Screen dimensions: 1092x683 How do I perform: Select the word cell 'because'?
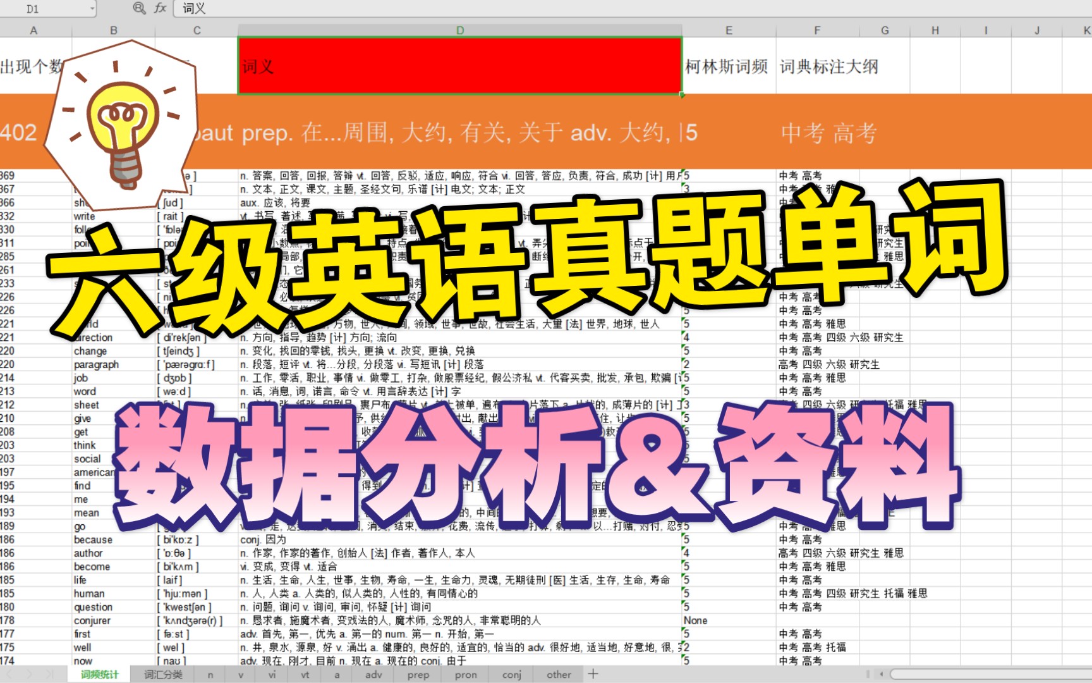(x=114, y=539)
